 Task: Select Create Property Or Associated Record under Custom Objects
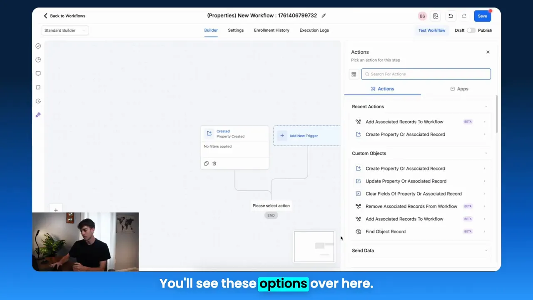pyautogui.click(x=421, y=169)
